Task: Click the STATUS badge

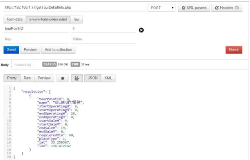Action: (x=49, y=64)
